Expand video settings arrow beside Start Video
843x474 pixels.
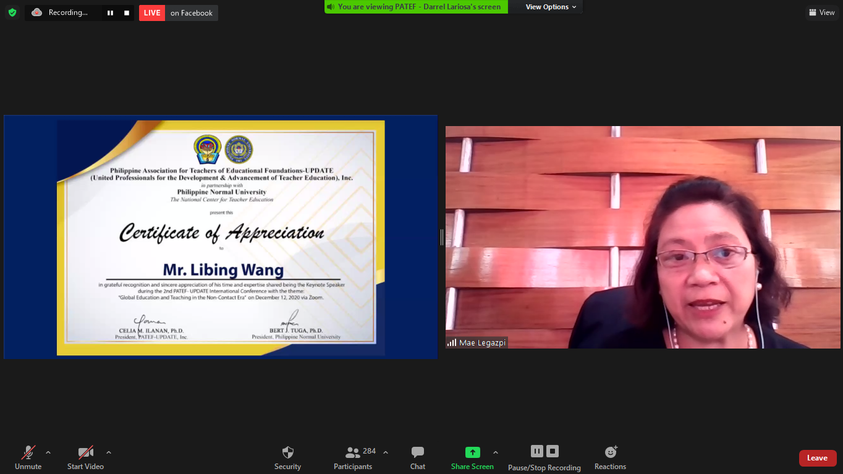click(109, 452)
